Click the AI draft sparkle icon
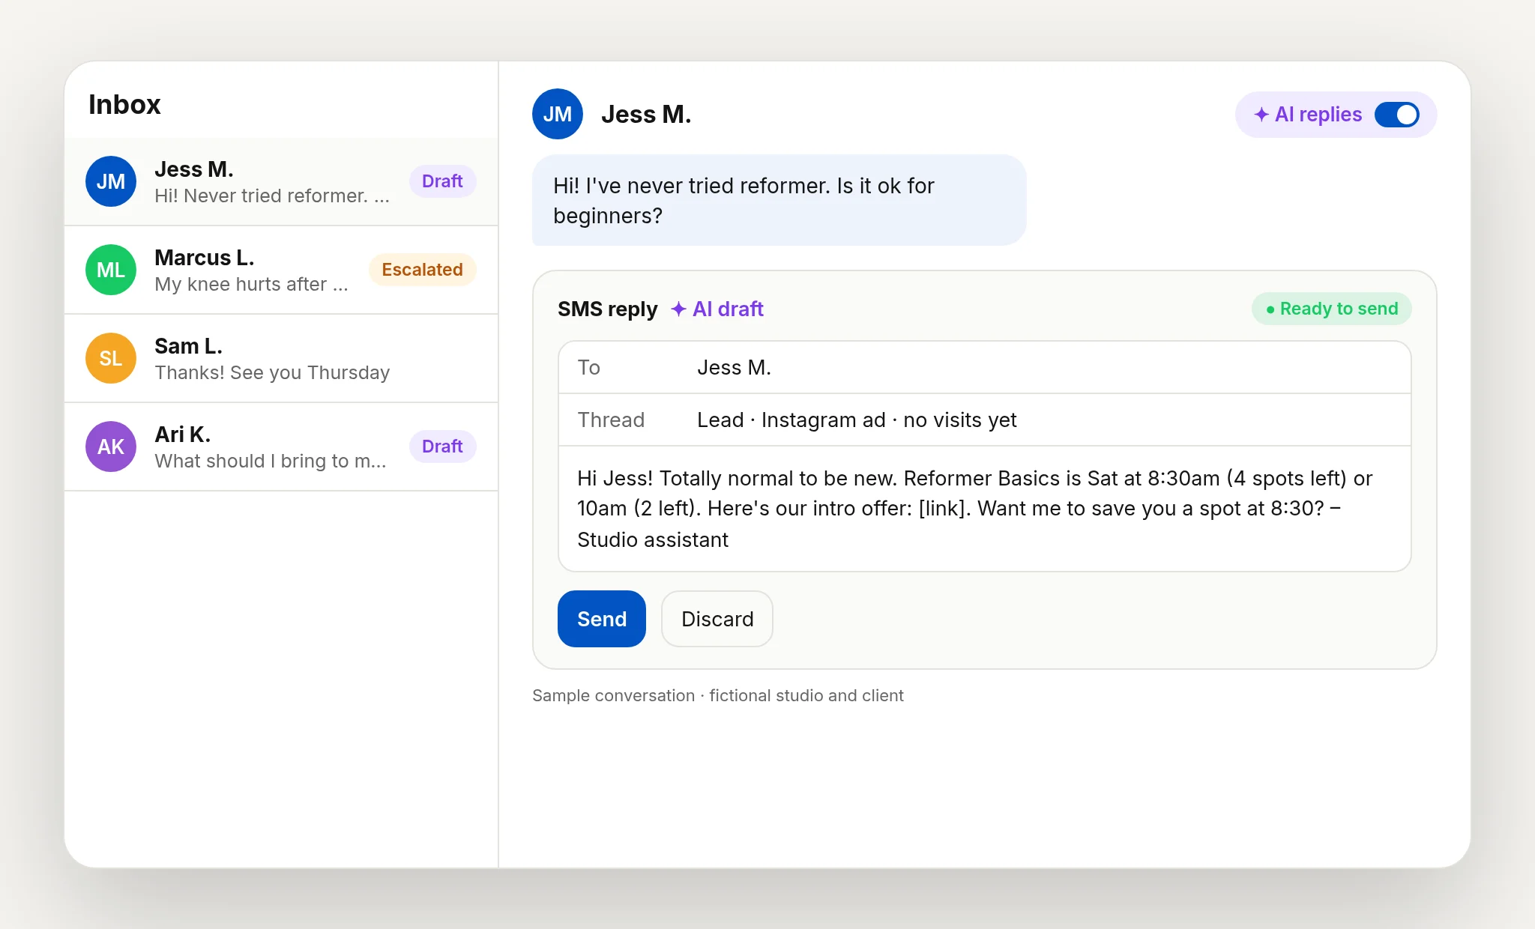This screenshot has width=1535, height=929. [x=678, y=309]
